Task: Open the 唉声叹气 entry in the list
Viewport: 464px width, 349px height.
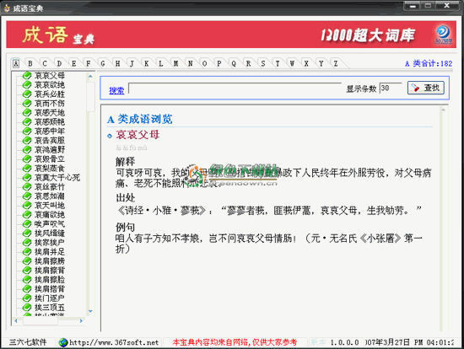Action: tap(50, 224)
